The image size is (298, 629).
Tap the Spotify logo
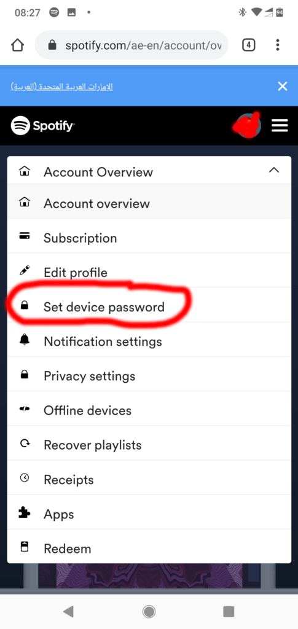pyautogui.click(x=42, y=125)
